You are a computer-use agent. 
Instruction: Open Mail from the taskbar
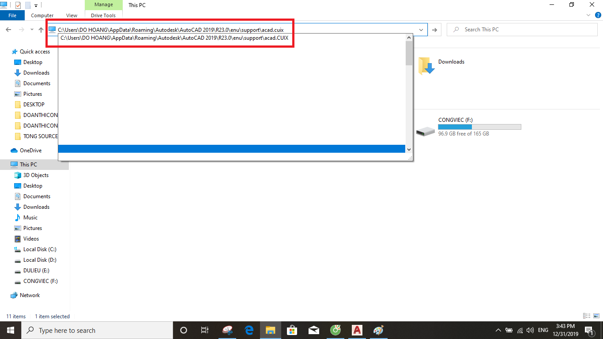coord(313,330)
